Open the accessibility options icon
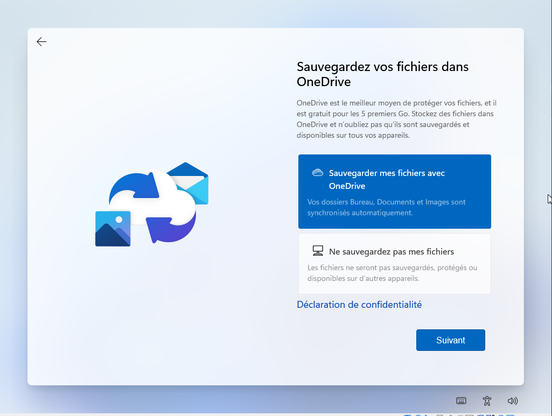Image resolution: width=552 pixels, height=416 pixels. 487,400
